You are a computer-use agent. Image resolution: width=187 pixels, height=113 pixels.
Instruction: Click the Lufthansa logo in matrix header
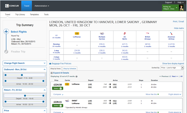coord(77,33)
